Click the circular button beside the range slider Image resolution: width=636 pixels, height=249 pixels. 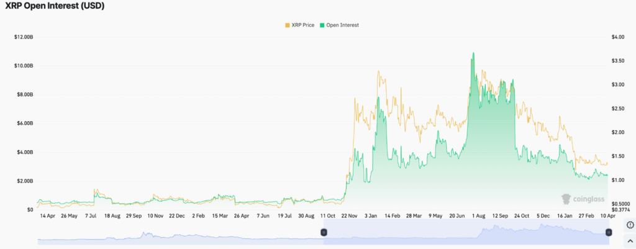(630, 225)
